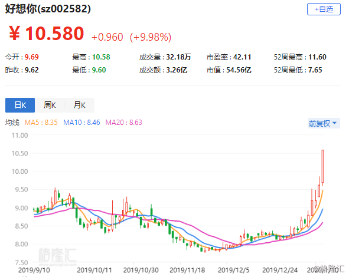Click the 均线 label
This screenshot has width=349, height=277.
click(x=12, y=123)
